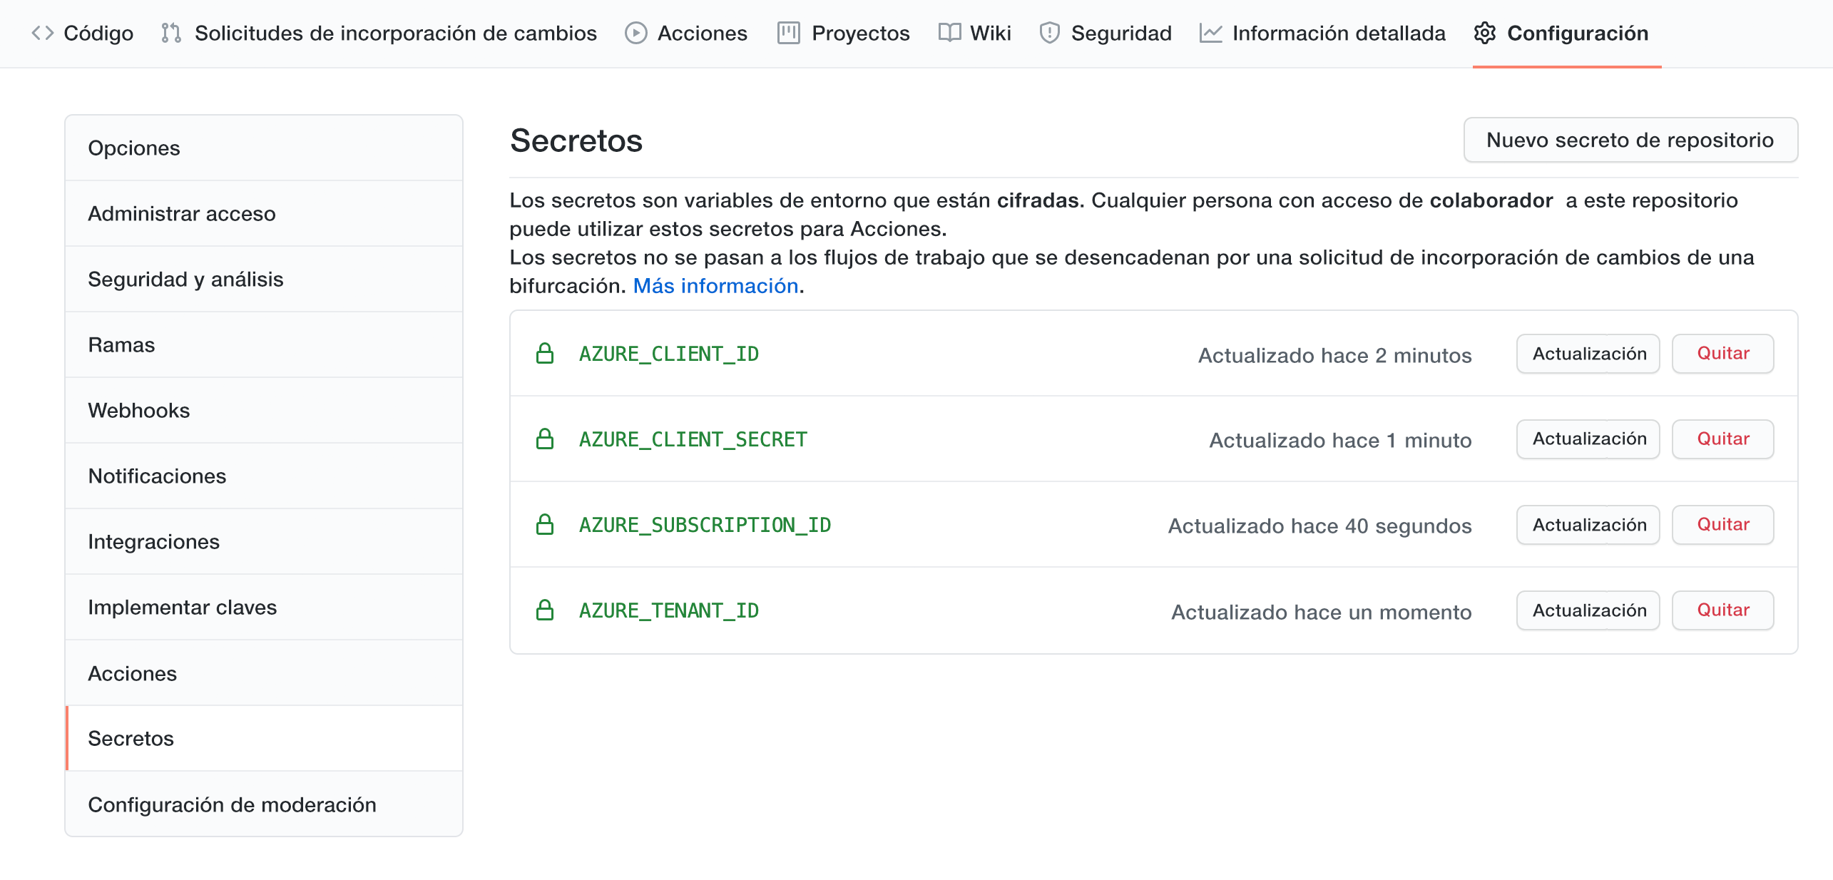Open Notificaciones sidebar item
The width and height of the screenshot is (1833, 880).
264,476
